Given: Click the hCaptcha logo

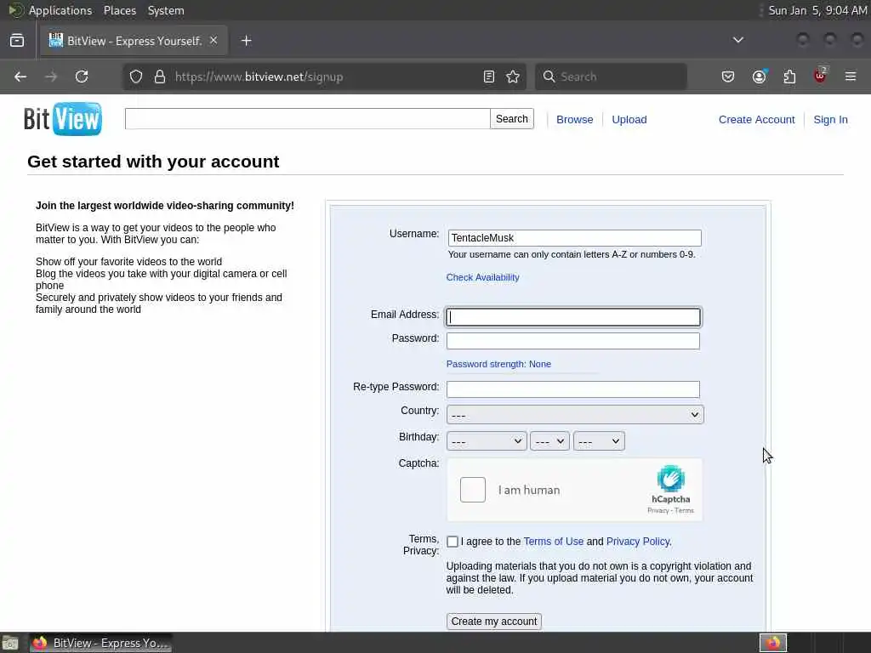Looking at the screenshot, I should [x=670, y=479].
